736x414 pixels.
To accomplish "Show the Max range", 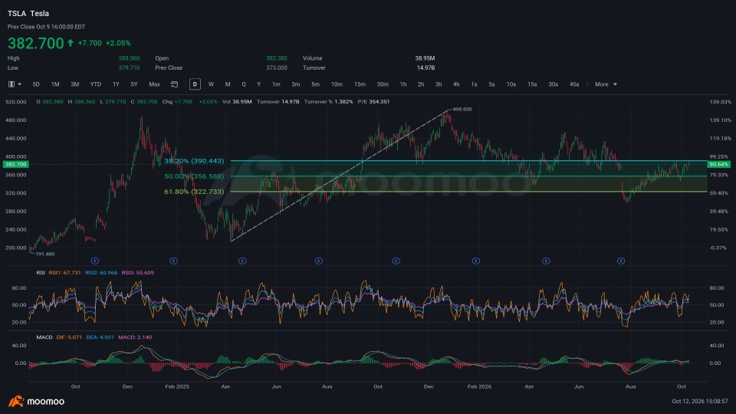I will tap(154, 84).
